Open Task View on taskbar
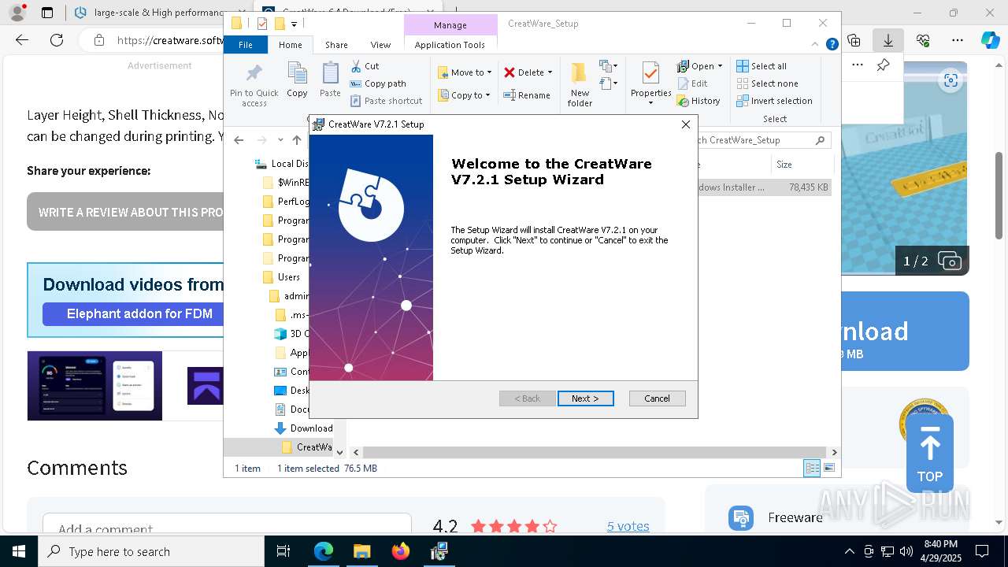 tap(283, 551)
